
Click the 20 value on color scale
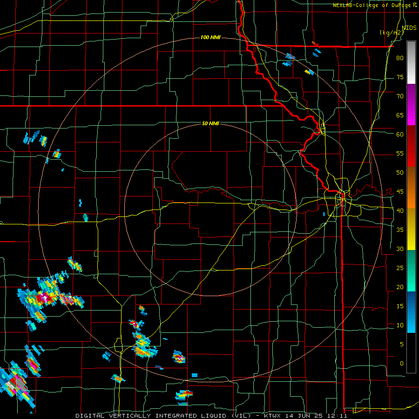pos(400,287)
